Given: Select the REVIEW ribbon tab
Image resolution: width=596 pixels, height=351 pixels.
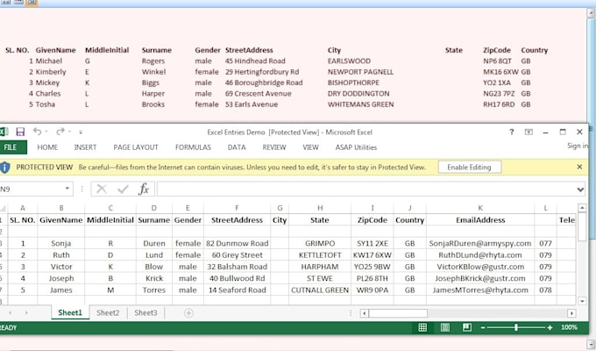Looking at the screenshot, I should pos(274,147).
